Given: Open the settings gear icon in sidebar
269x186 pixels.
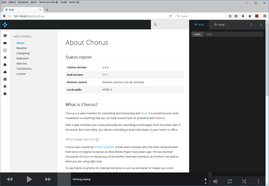Looking at the screenshot, I should click(5, 86).
